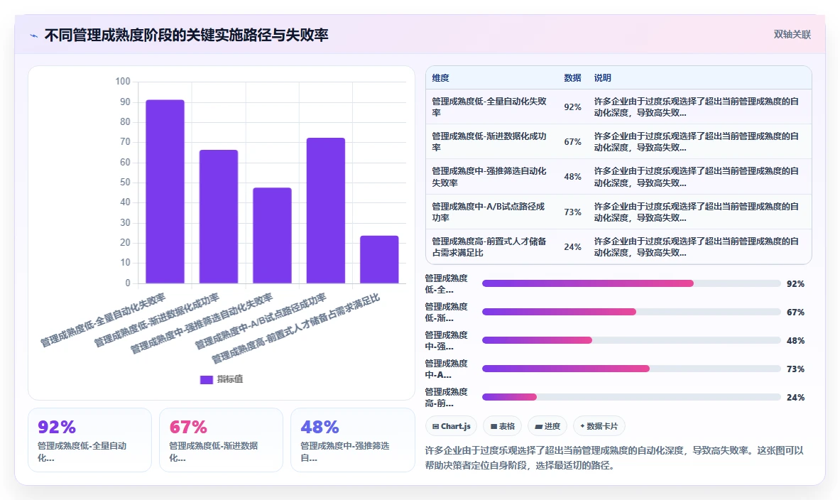This screenshot has height=500, width=840.
Task: Click the summary paragraph 许多企业由于过度乐观
Action: click(x=614, y=457)
